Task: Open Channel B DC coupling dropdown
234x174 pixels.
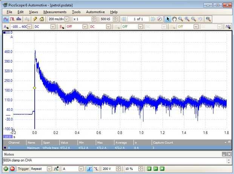Action: point(108,27)
